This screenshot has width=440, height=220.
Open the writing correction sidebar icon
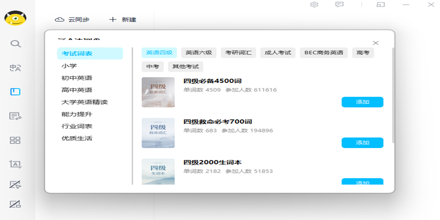click(15, 116)
